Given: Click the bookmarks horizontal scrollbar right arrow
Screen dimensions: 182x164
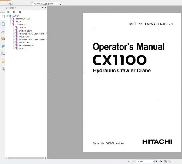Looking at the screenshot, I should (x=45, y=158).
